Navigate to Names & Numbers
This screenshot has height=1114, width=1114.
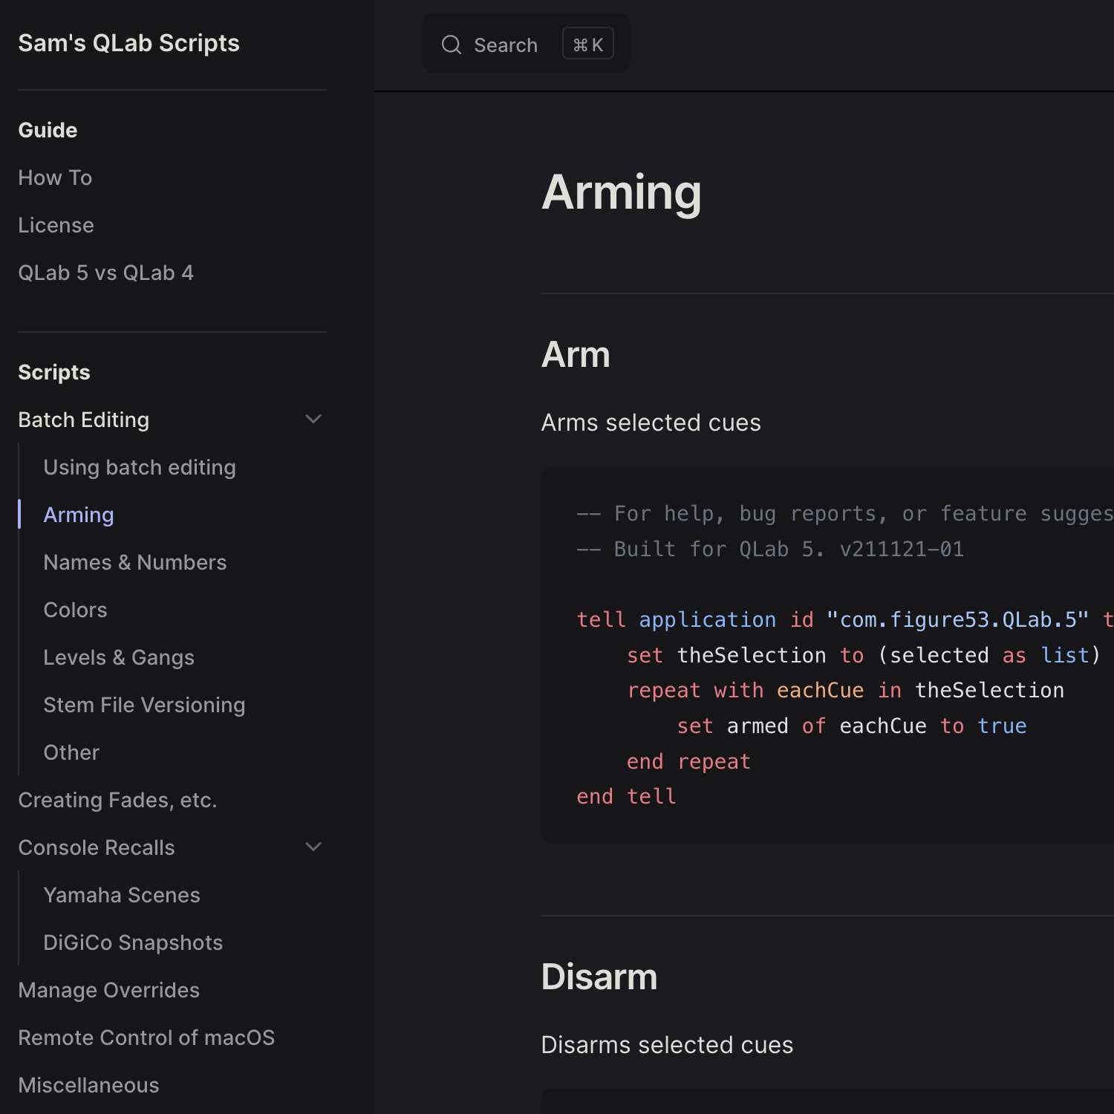click(134, 562)
